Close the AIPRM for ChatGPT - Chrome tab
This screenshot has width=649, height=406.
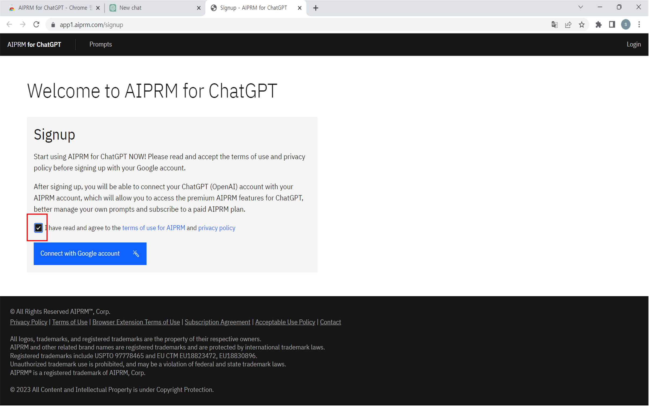[98, 8]
